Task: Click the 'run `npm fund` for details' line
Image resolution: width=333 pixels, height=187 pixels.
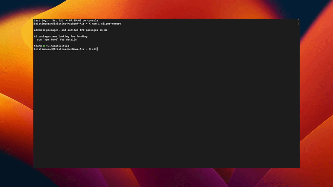Action: [x=57, y=39]
